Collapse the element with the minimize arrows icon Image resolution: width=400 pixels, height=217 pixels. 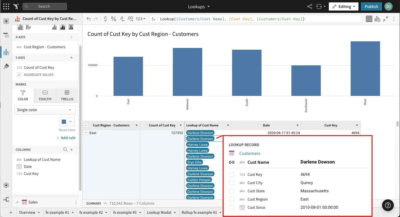(386, 19)
